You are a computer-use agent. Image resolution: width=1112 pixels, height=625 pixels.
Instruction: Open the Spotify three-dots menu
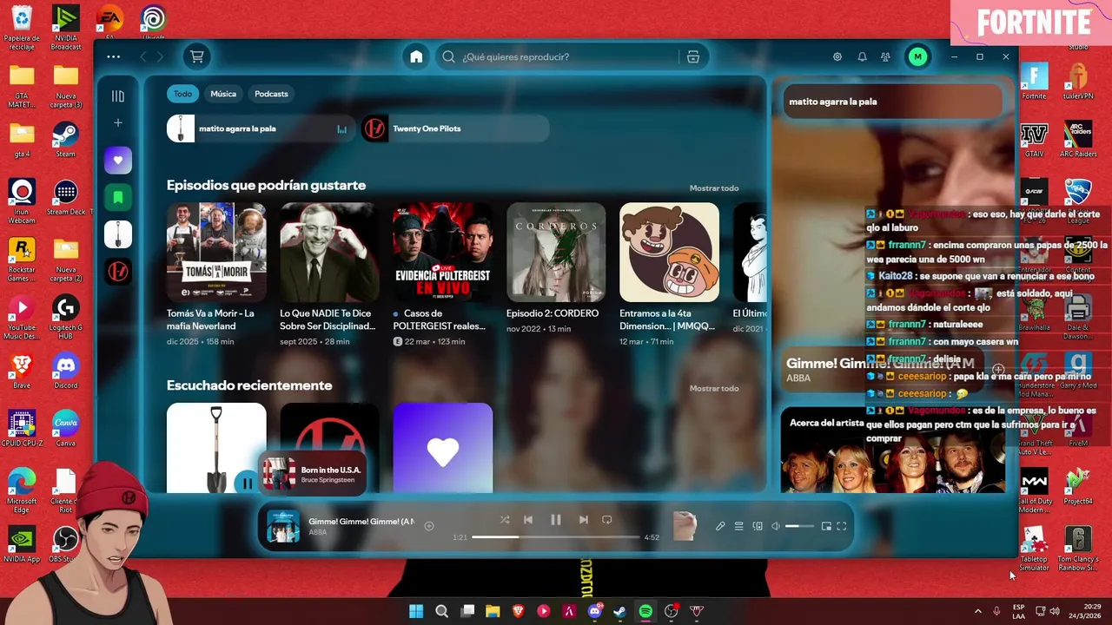coord(114,56)
